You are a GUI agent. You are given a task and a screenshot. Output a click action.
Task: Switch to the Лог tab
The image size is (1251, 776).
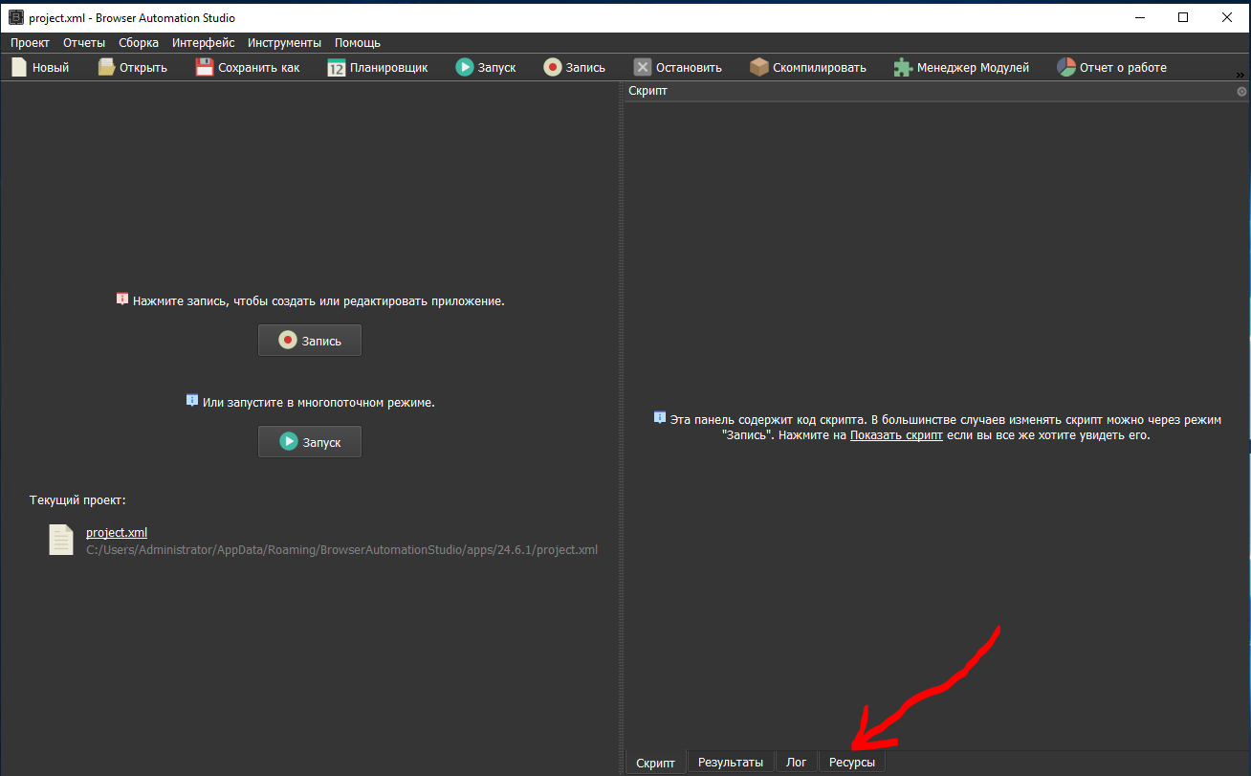point(797,763)
